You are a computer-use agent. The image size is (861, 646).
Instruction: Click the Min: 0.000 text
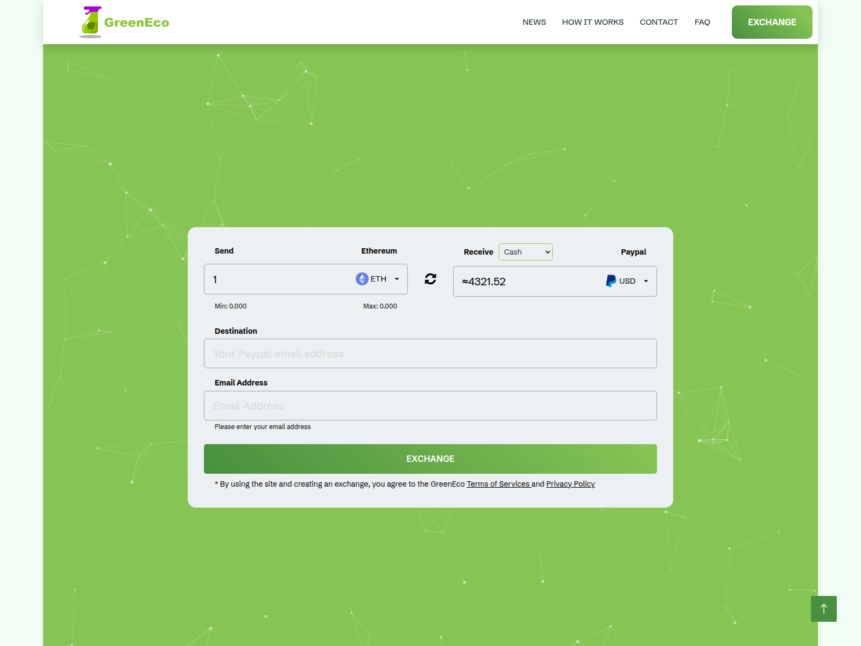[231, 306]
